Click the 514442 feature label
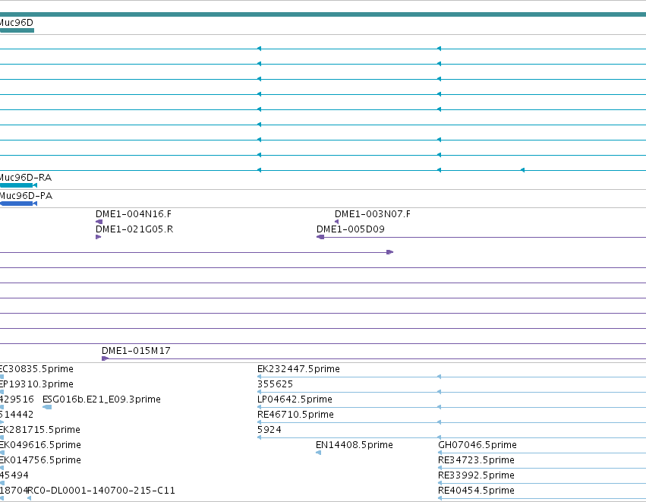Screen dimensions: 646x502 (17, 415)
